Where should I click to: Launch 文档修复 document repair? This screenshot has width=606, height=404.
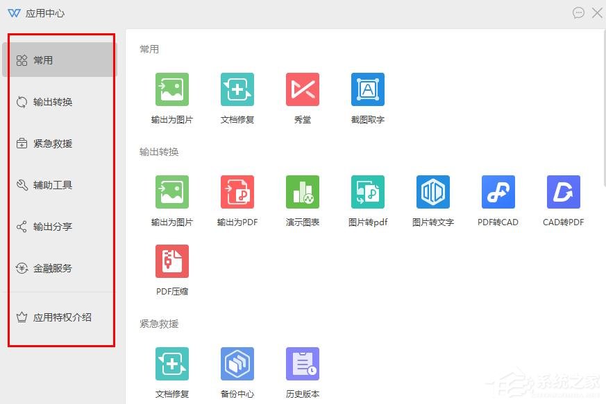[x=237, y=89]
